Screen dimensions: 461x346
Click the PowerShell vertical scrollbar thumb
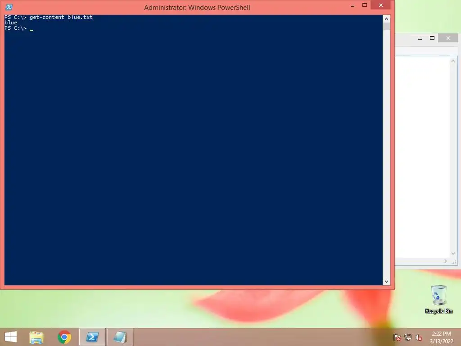point(386,27)
